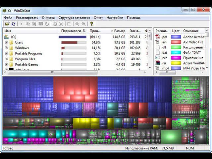The image size is (212, 159).
Task: Click the permanent Delete X toolbar icon
Action: click(61, 24)
